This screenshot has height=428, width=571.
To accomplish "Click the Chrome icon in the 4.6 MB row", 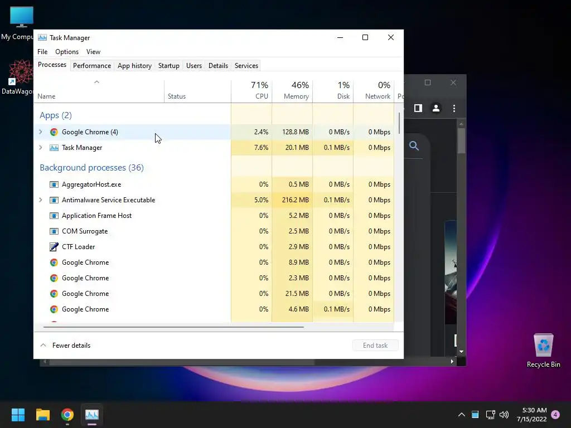I will (x=54, y=309).
